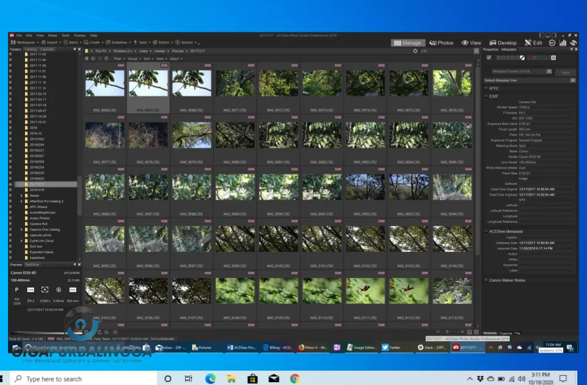Open Microsoft Edge from Windows taskbar
The height and width of the screenshot is (385, 587).
click(x=210, y=379)
